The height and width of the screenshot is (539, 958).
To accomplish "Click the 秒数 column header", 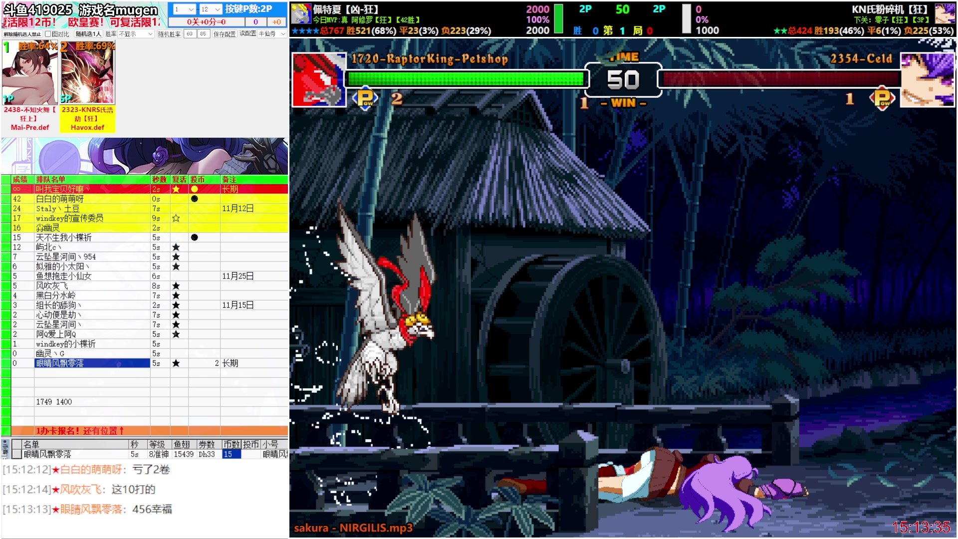I will (x=160, y=179).
